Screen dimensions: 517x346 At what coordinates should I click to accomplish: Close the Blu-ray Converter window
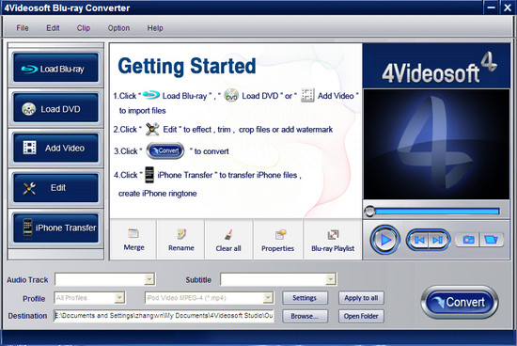click(507, 8)
